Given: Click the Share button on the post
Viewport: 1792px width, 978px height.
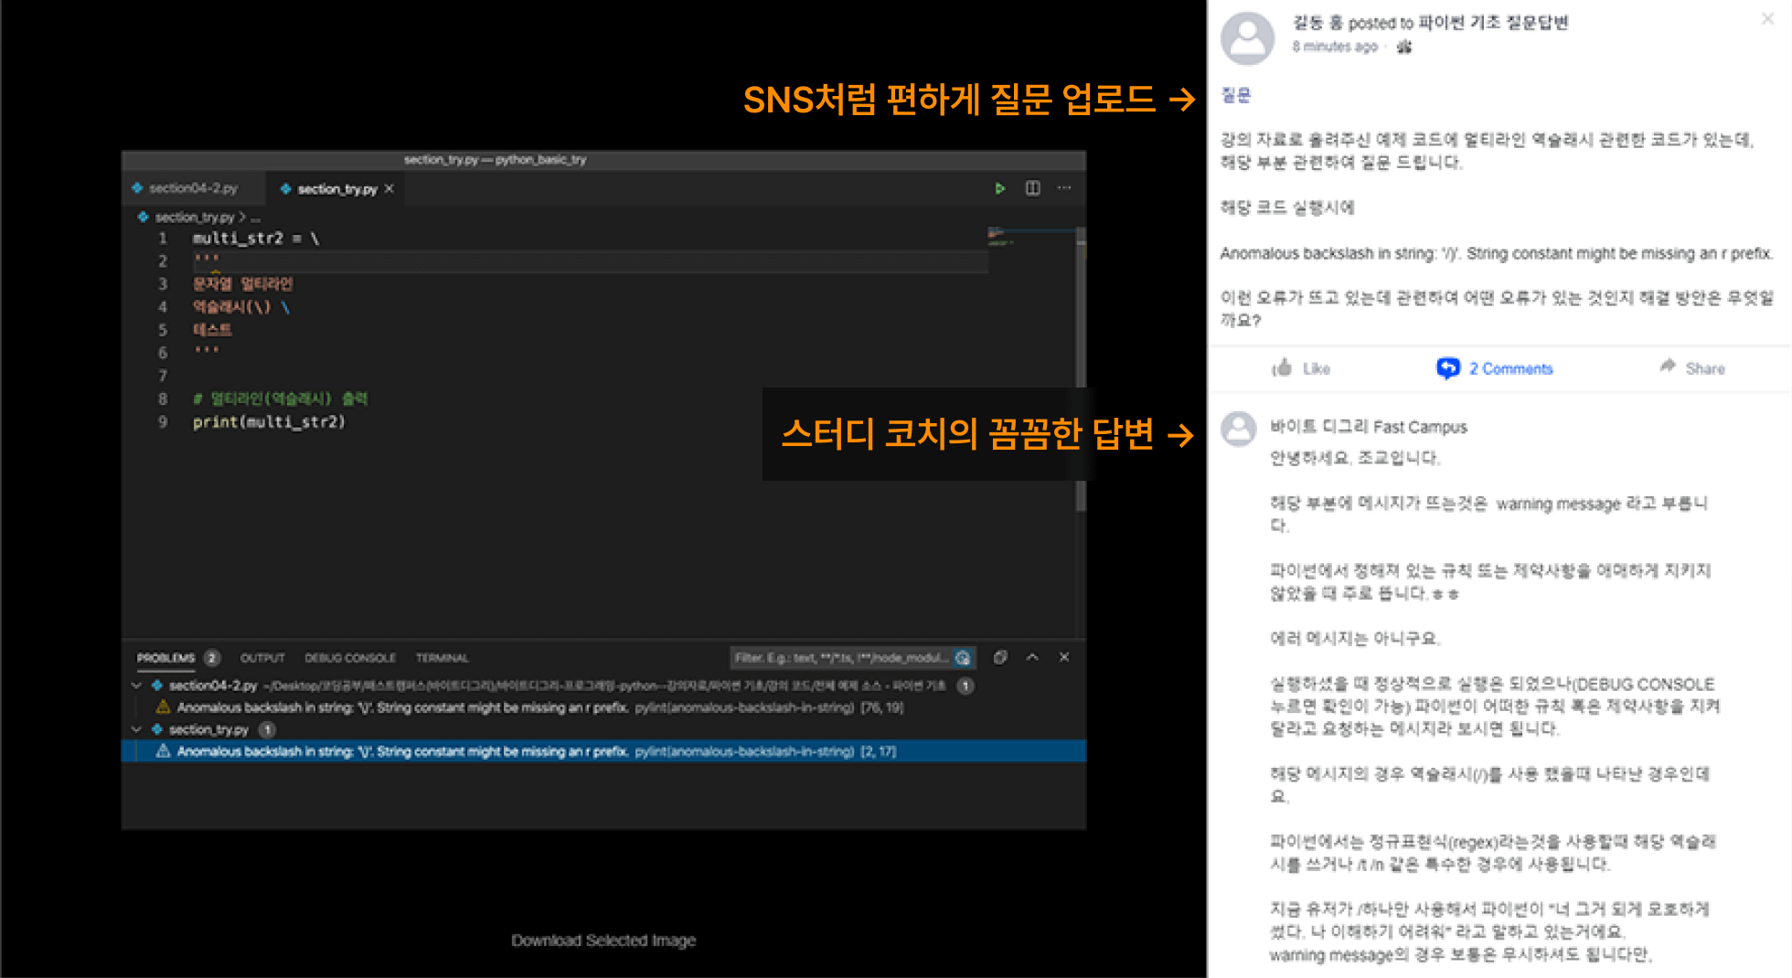Looking at the screenshot, I should pos(1692,368).
